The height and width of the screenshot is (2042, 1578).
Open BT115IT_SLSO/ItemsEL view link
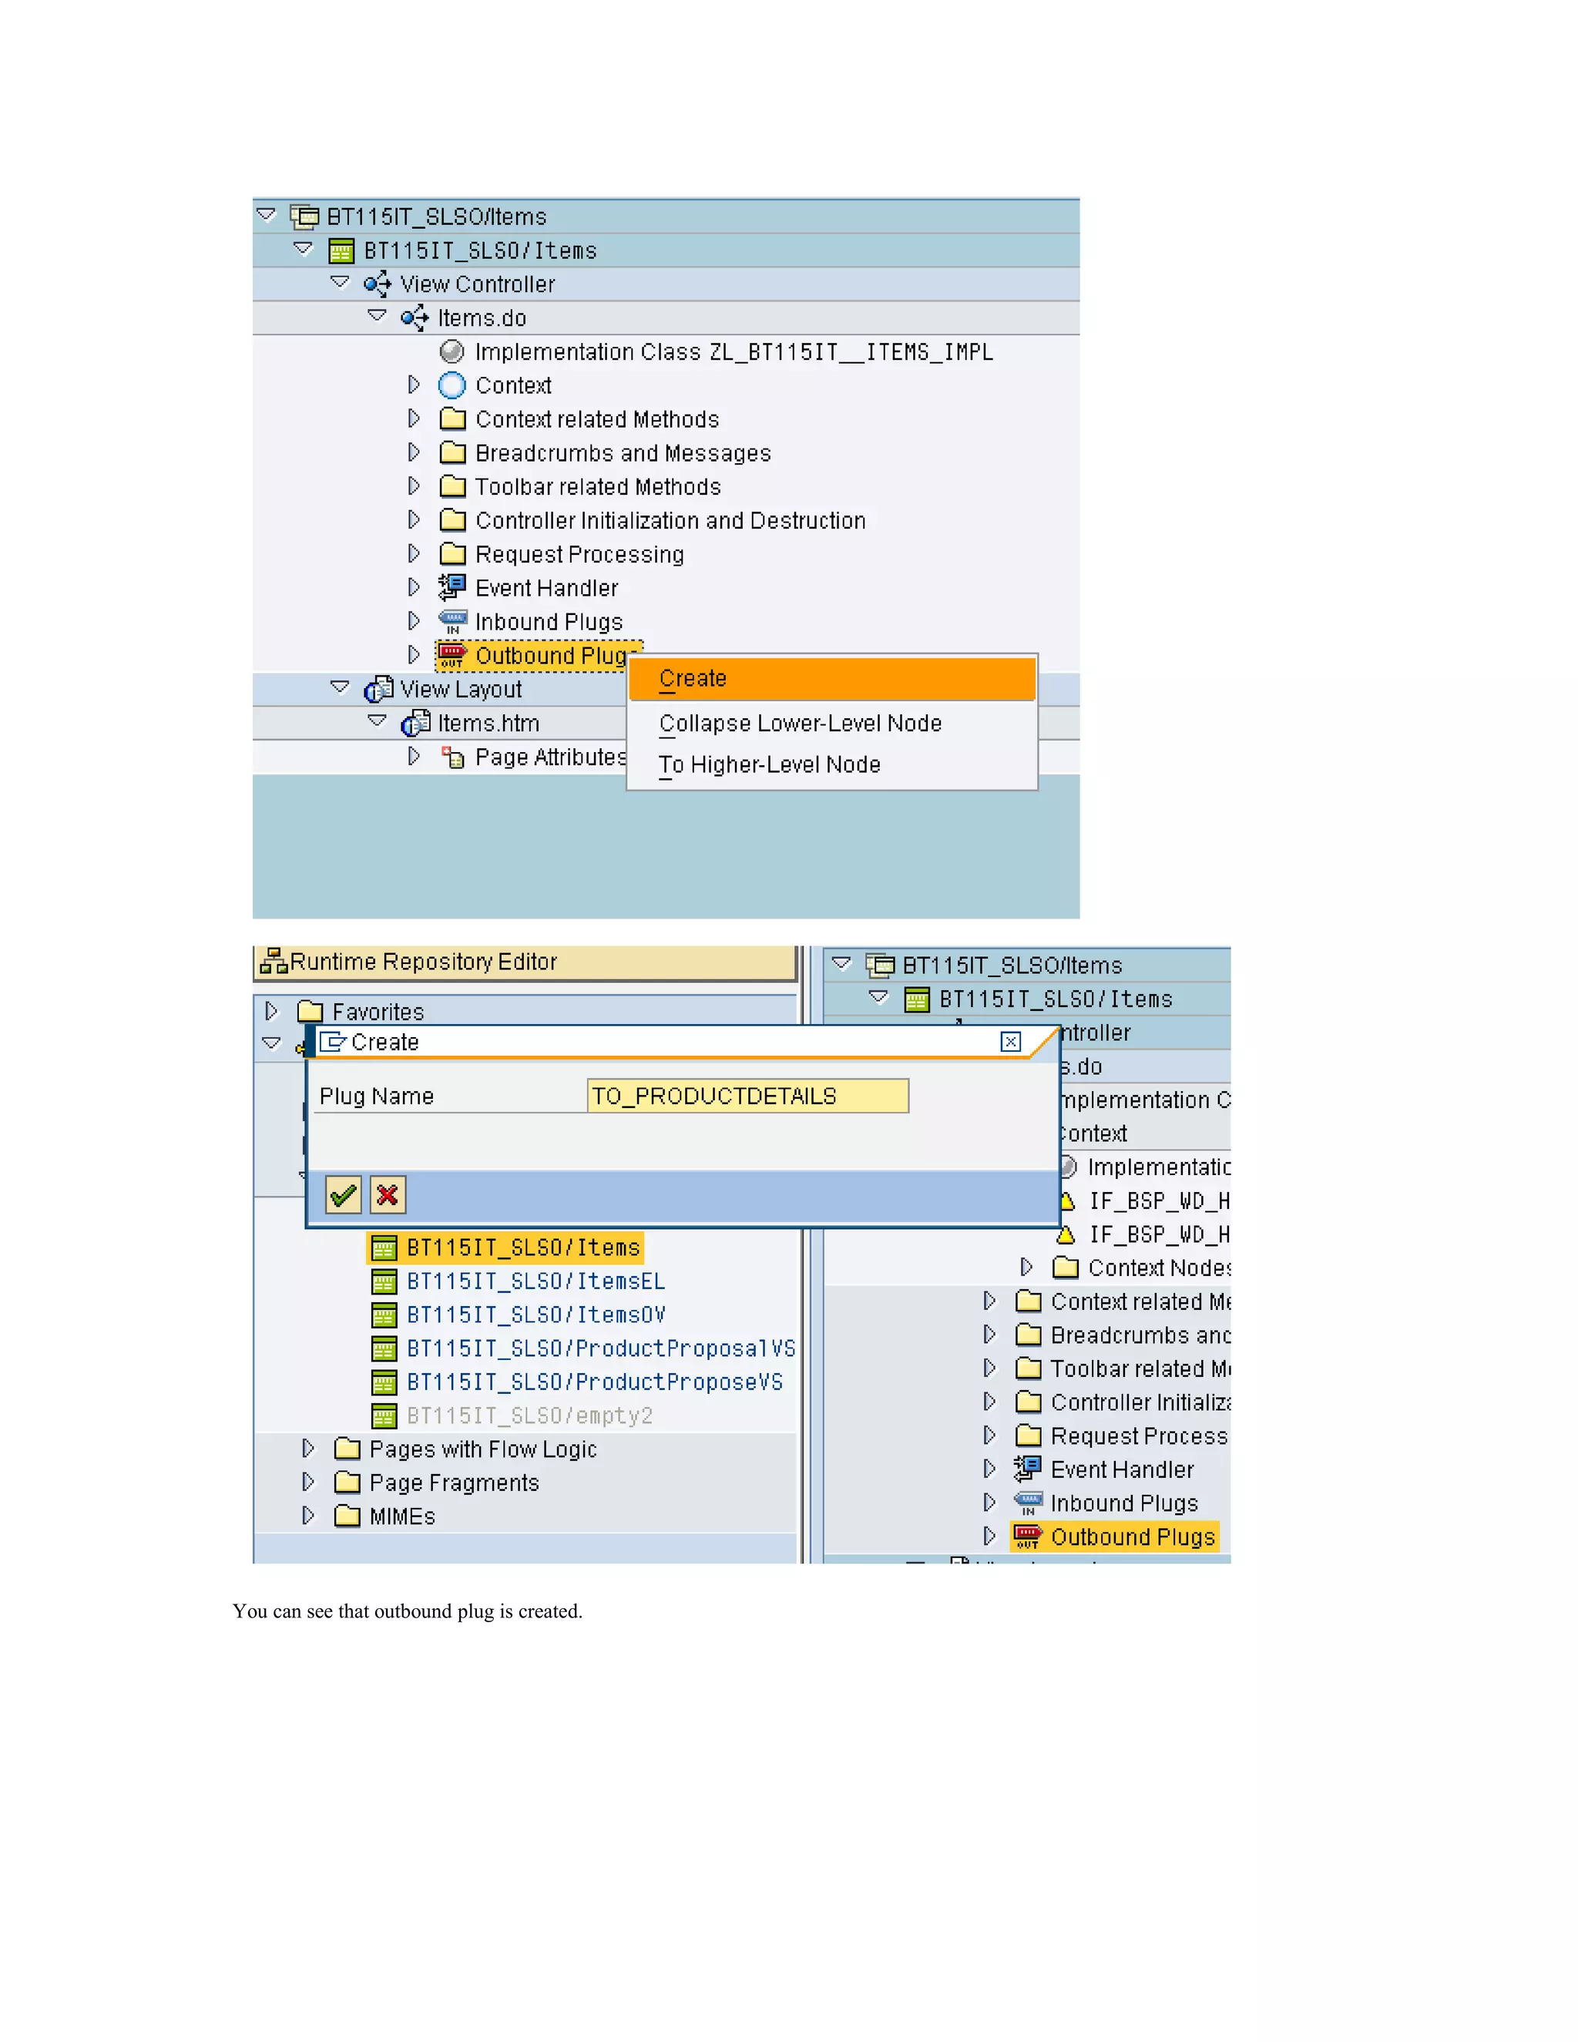coord(535,1281)
